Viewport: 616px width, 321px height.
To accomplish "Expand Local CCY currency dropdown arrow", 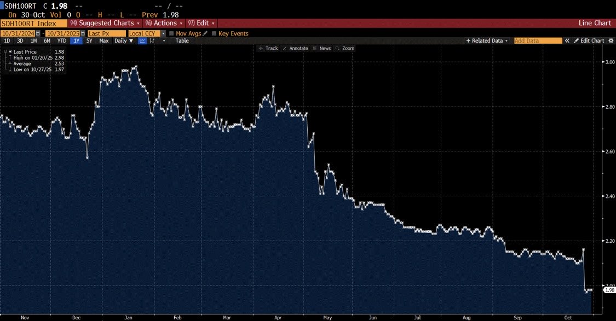I will click(163, 34).
